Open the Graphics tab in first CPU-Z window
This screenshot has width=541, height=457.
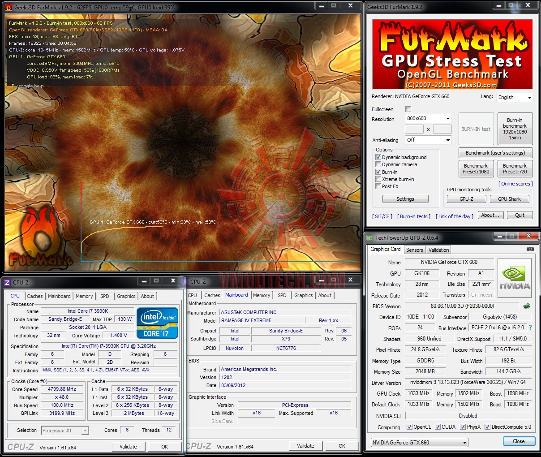pyautogui.click(x=126, y=296)
